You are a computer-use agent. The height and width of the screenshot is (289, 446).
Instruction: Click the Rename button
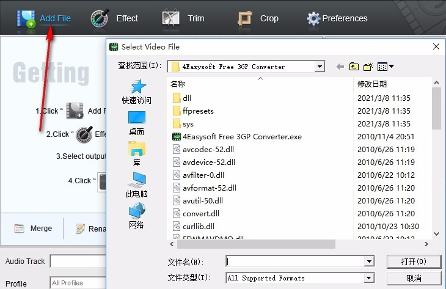90,229
